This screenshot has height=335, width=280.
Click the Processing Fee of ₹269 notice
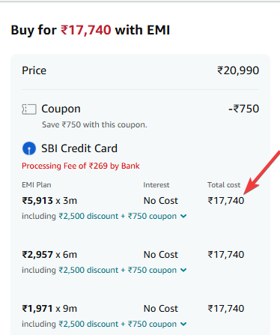[81, 166]
